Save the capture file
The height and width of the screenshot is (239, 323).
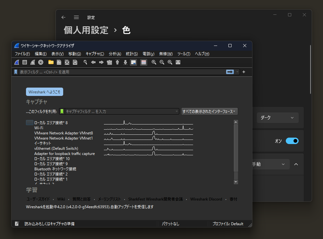pyautogui.click(x=59, y=62)
